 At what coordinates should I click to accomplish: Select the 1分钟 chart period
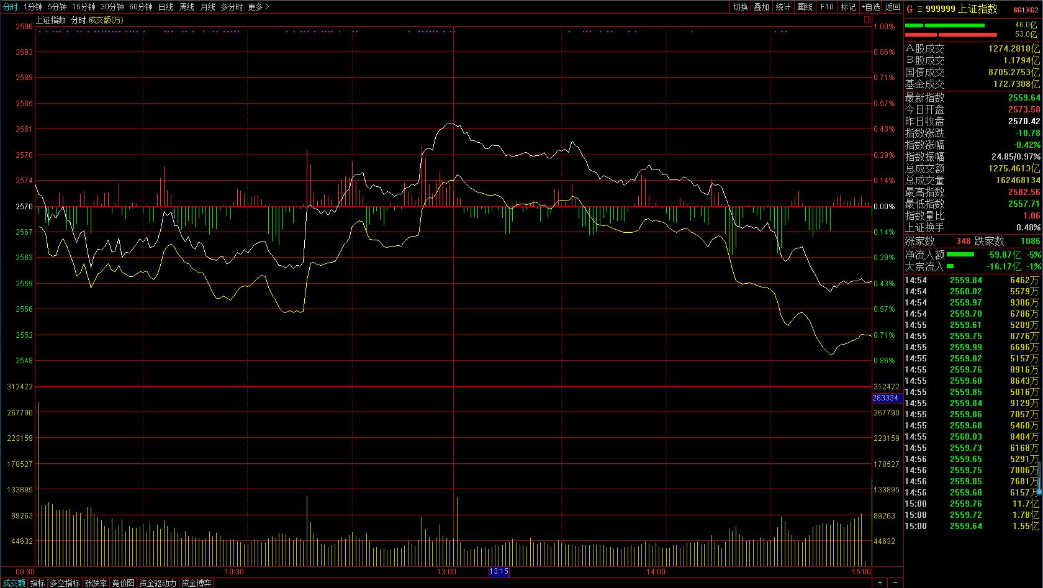(33, 7)
